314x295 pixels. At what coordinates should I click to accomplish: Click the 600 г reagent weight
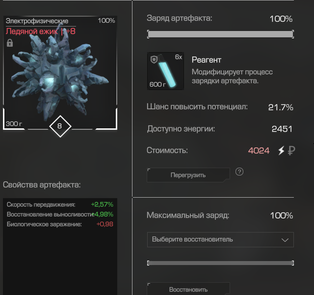[x=157, y=85]
